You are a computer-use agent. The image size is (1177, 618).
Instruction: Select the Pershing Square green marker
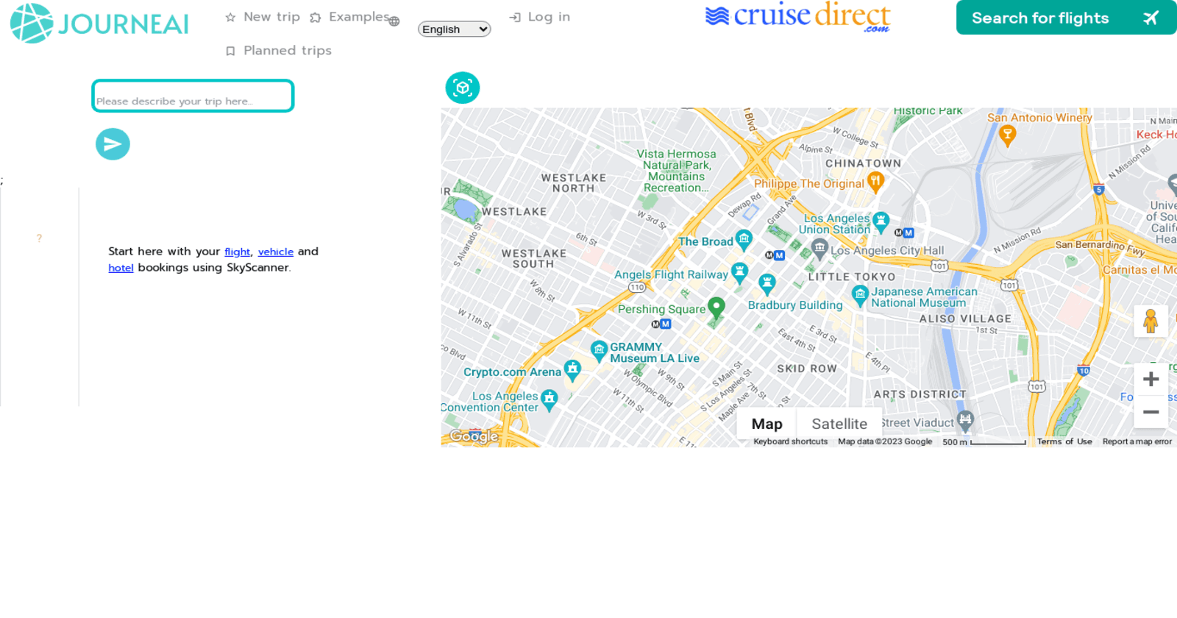tap(716, 308)
